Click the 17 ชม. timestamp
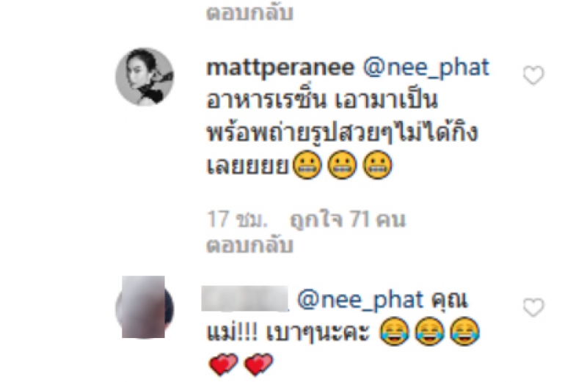587x382 pixels. 238,219
